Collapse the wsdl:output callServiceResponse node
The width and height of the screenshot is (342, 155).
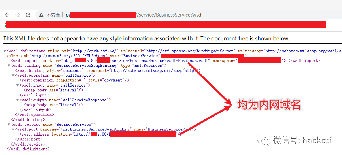point(17,100)
